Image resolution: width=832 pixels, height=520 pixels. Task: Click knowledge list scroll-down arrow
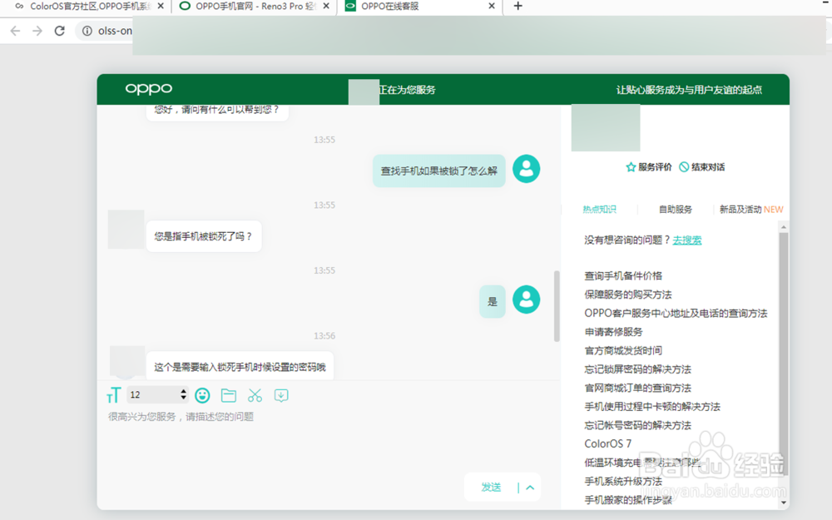pyautogui.click(x=784, y=502)
